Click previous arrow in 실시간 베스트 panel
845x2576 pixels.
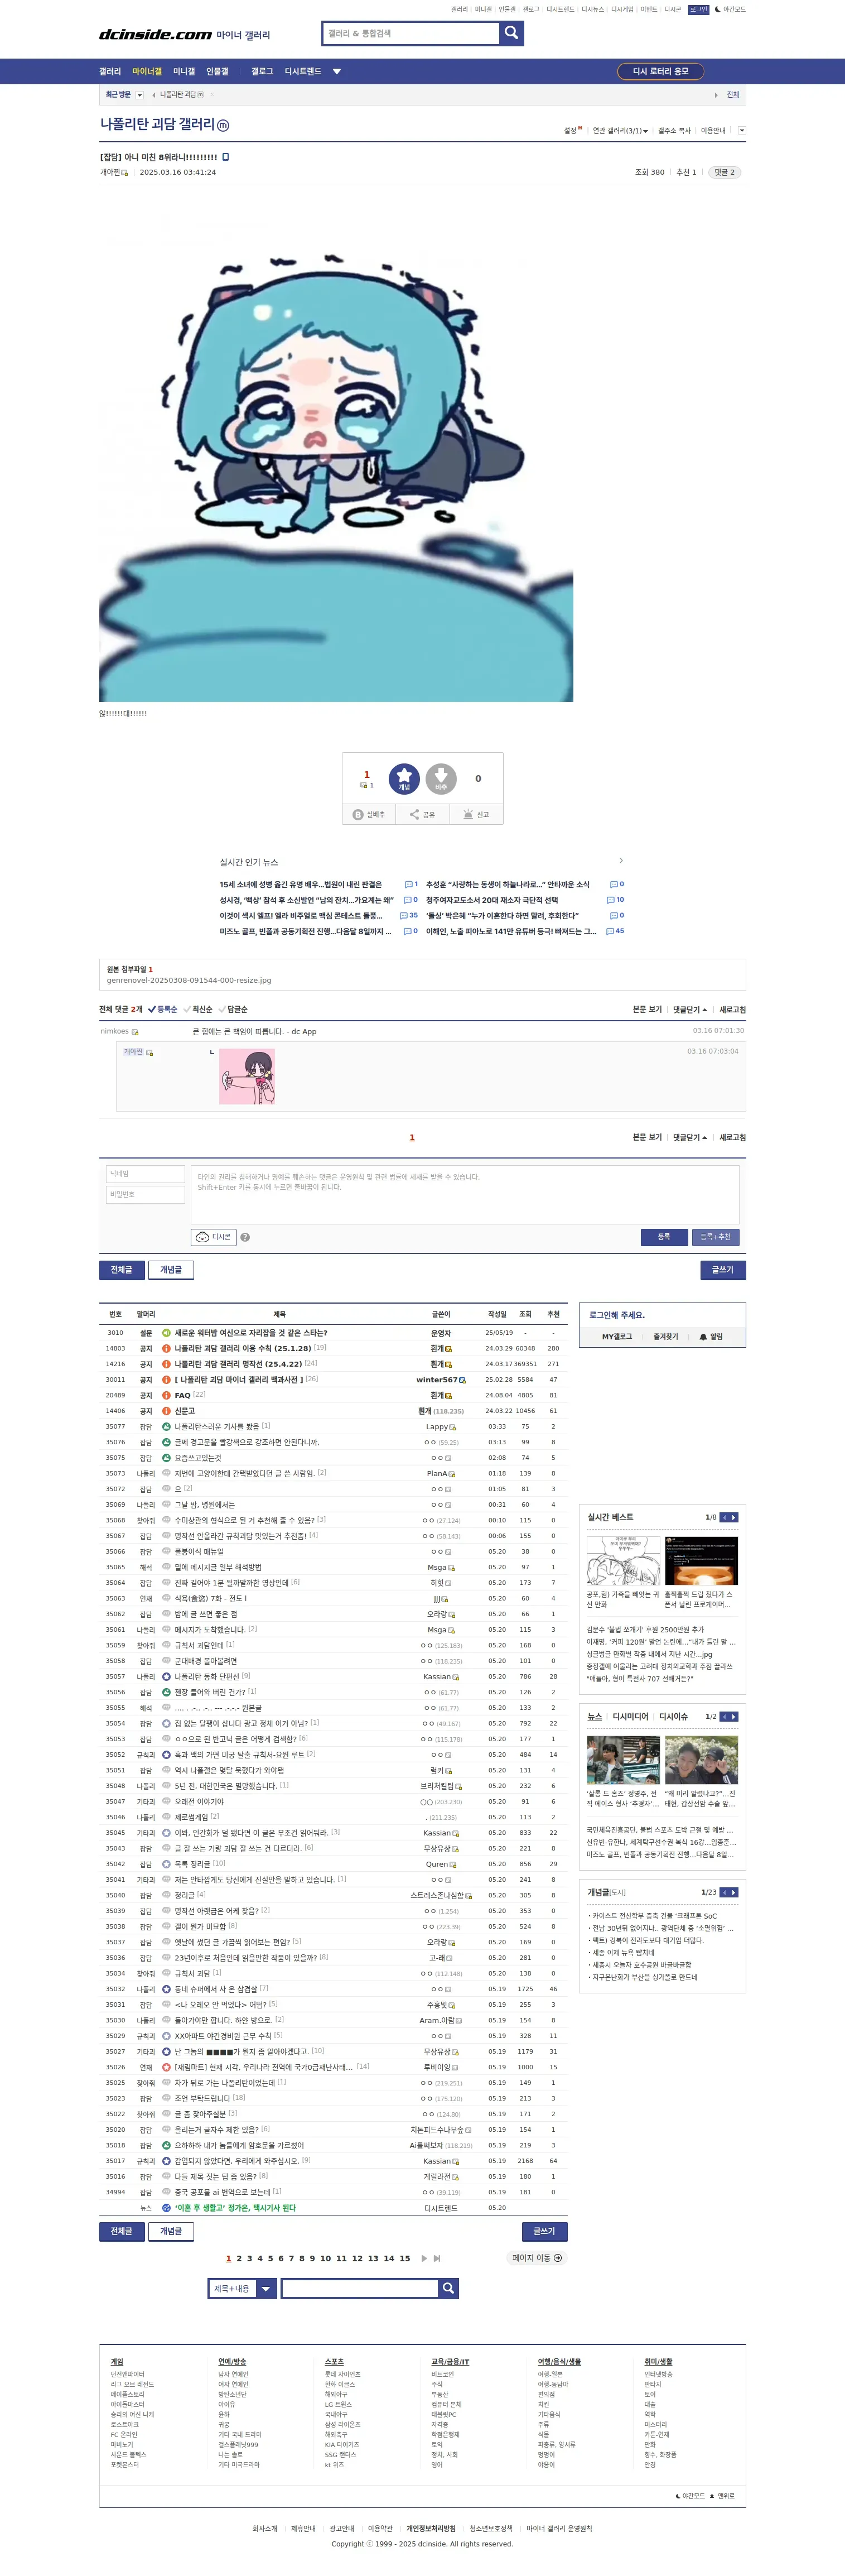tap(724, 1517)
